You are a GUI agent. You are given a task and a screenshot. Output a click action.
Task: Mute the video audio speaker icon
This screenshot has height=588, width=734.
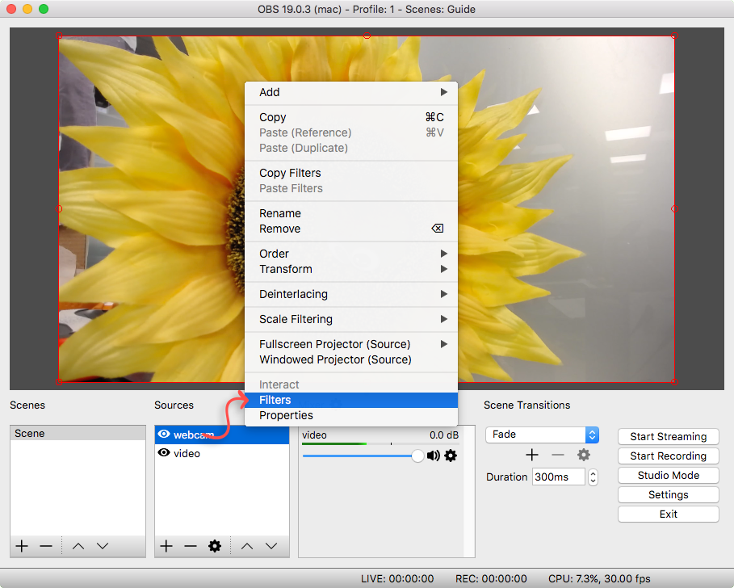[x=433, y=456]
